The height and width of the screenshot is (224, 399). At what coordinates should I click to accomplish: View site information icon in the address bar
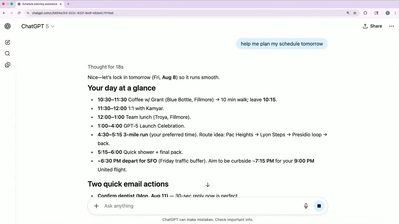pyautogui.click(x=28, y=13)
